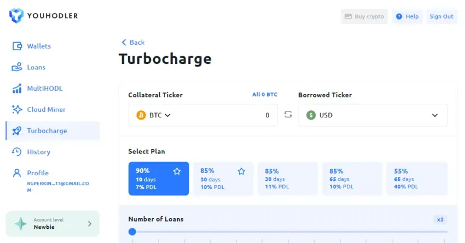Click the Number of Loans slider handle
The image size is (465, 243).
[x=132, y=232]
